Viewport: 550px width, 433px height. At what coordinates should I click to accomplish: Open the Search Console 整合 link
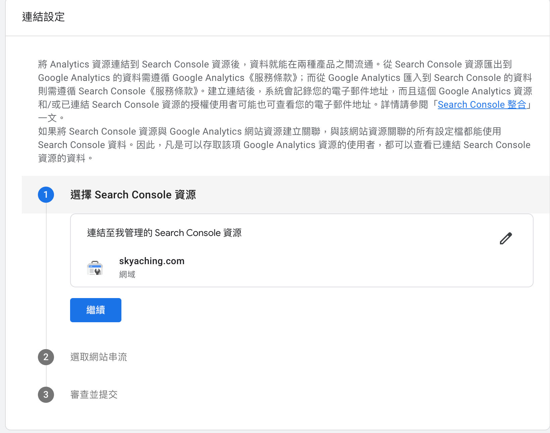pyautogui.click(x=482, y=105)
